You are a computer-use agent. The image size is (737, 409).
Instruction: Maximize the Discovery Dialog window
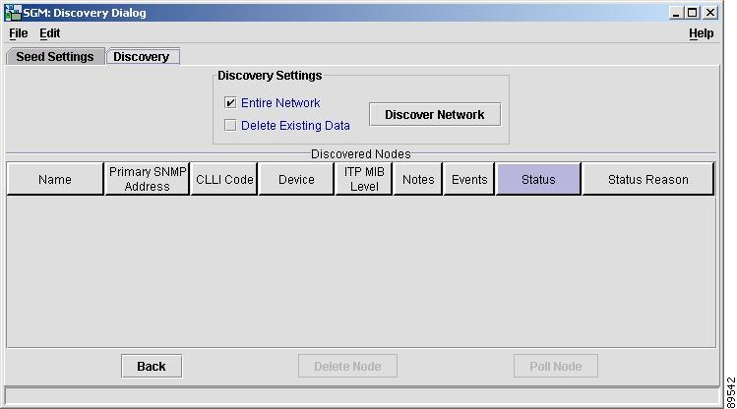coord(693,13)
